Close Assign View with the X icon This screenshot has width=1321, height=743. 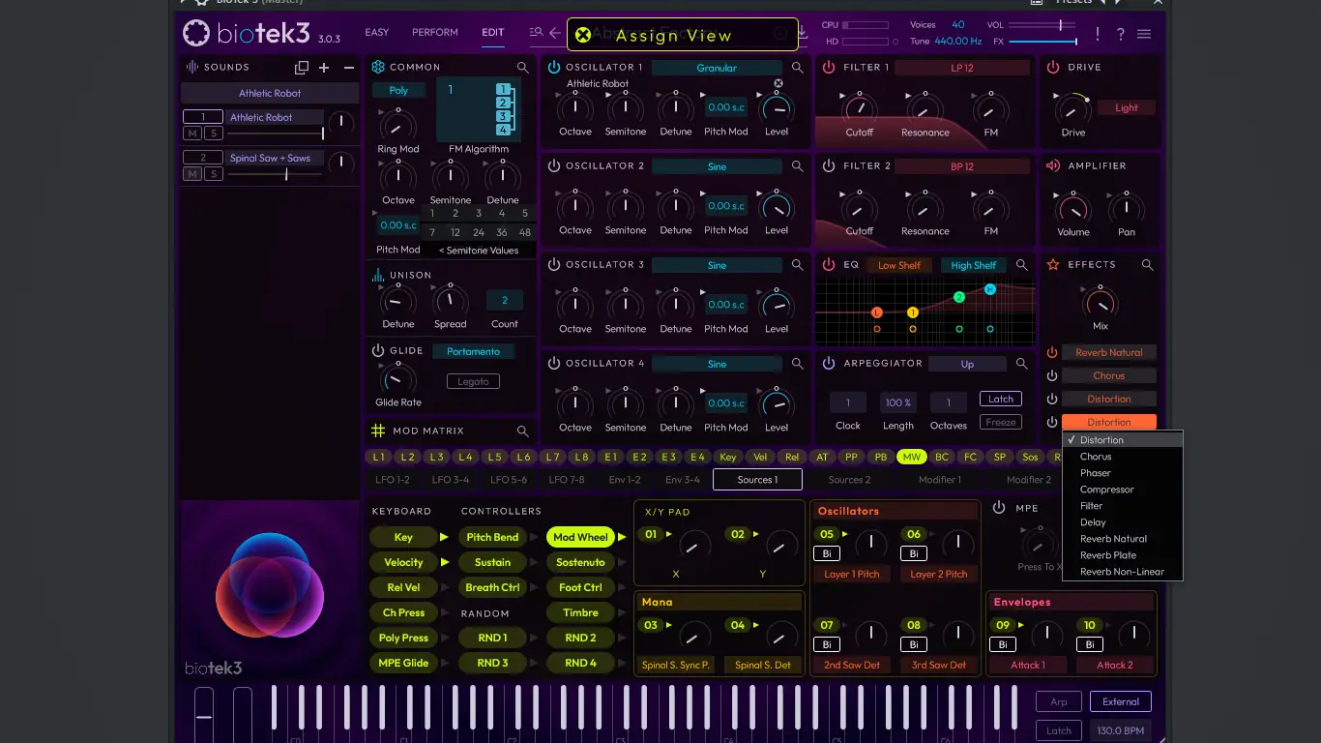click(x=583, y=36)
